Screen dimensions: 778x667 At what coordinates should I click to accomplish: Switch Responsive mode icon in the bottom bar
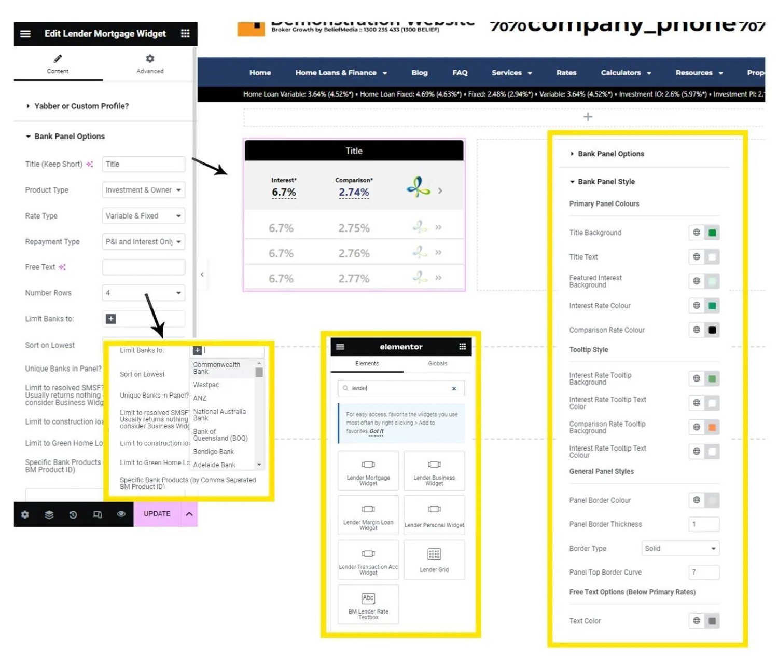tap(98, 514)
